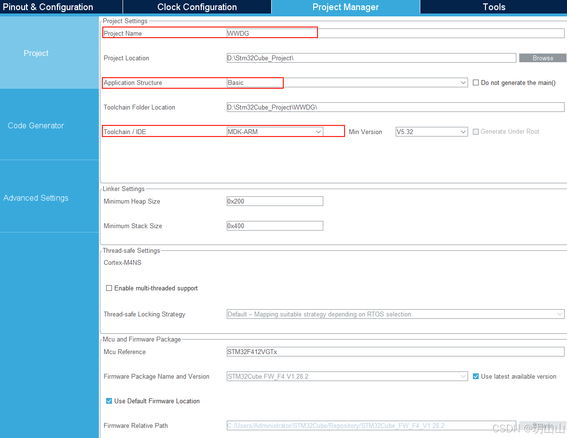567x438 pixels.
Task: Open the Tools tab
Action: (x=494, y=7)
